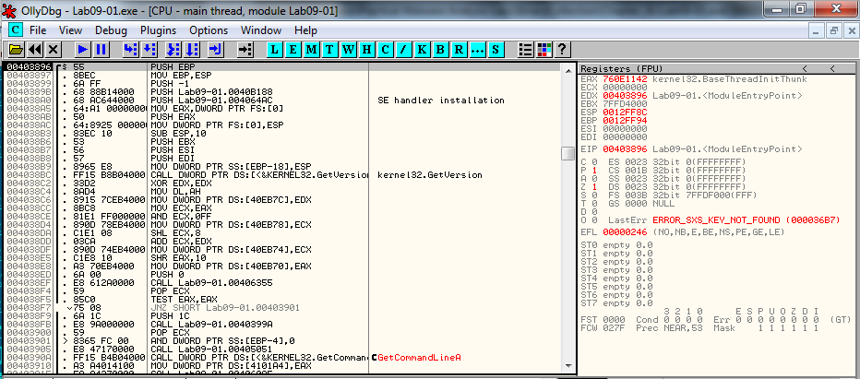Click the Step into icon
The width and height of the screenshot is (860, 379).
[130, 50]
